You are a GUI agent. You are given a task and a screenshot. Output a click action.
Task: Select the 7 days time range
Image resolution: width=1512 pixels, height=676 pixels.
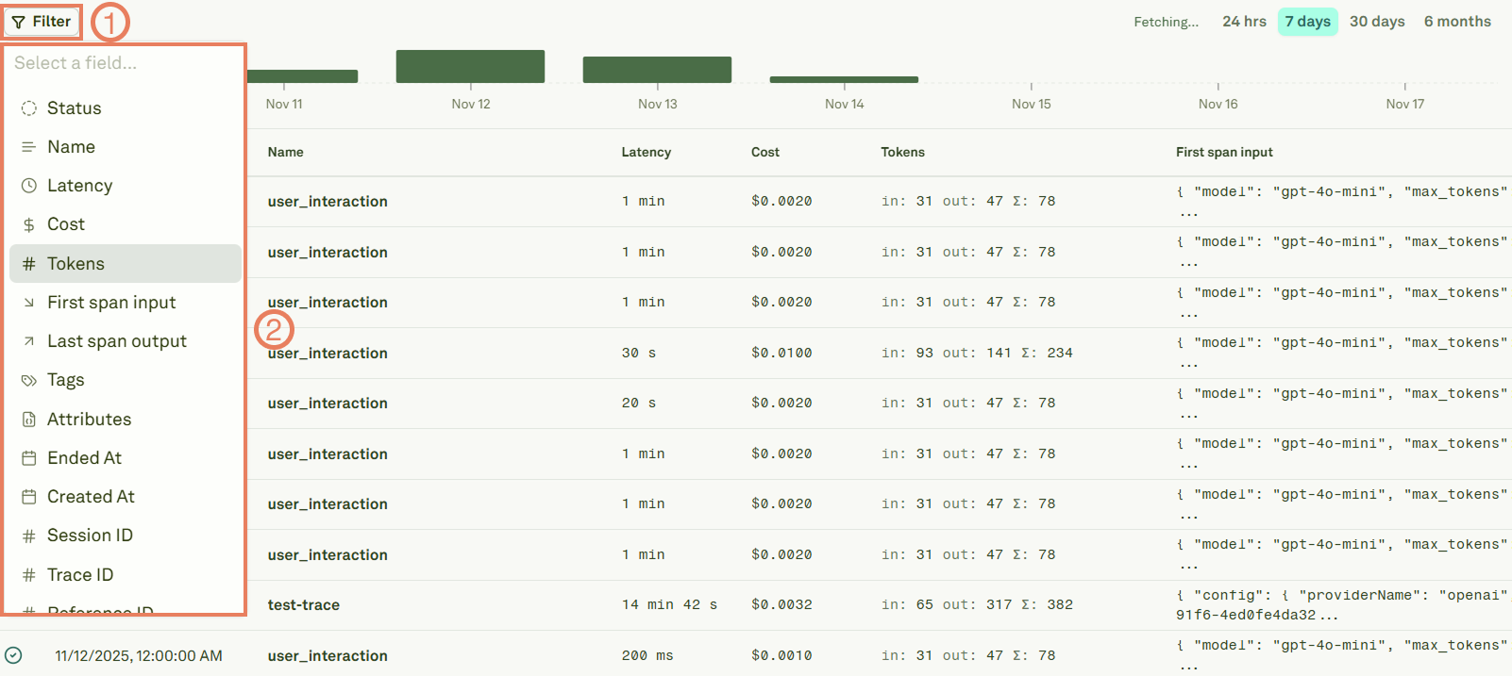(x=1308, y=22)
